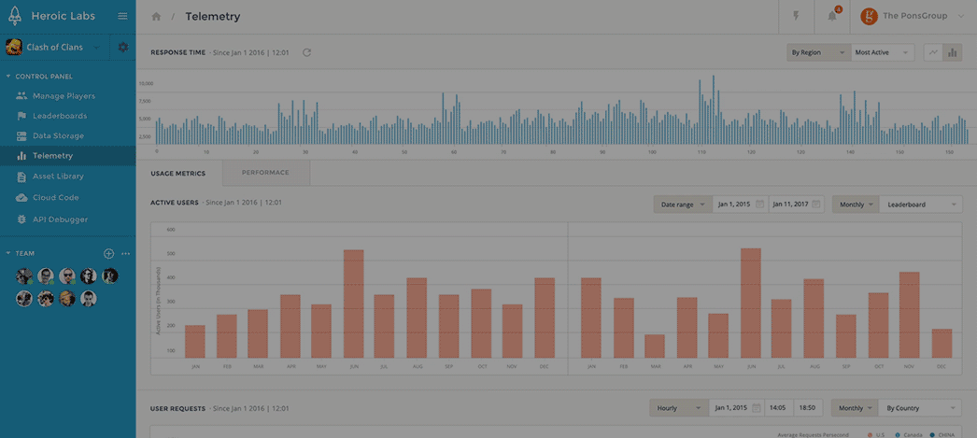Refresh the Response Time chart
The image size is (977, 438).
coord(306,52)
